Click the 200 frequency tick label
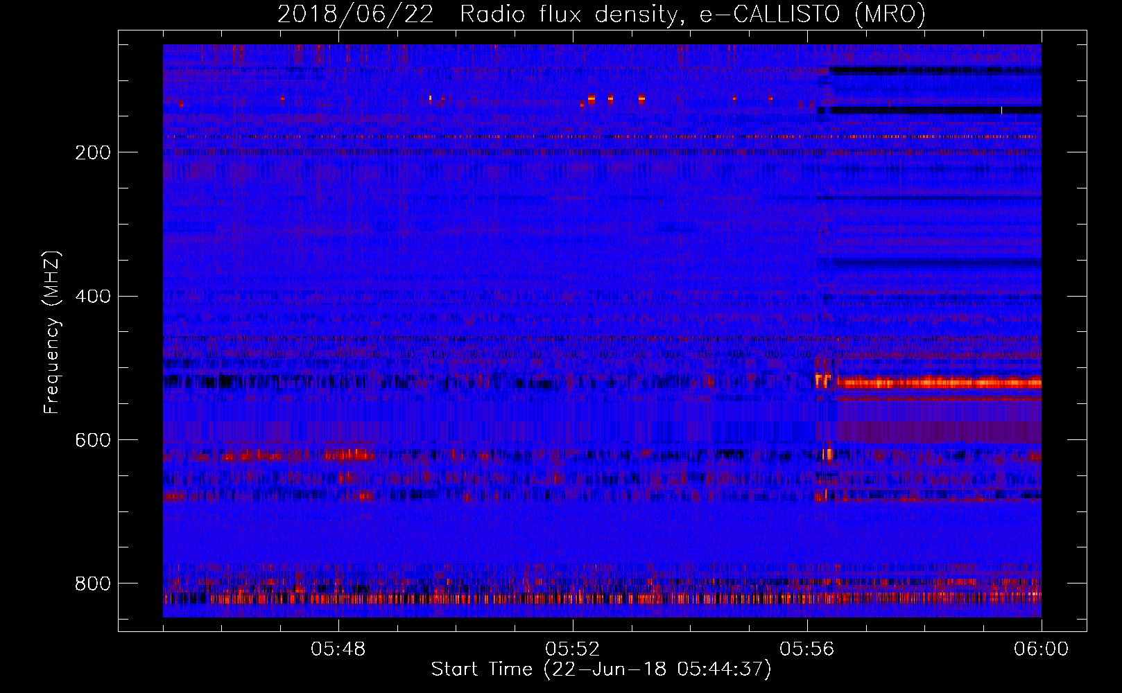This screenshot has width=1122, height=693. pyautogui.click(x=93, y=152)
